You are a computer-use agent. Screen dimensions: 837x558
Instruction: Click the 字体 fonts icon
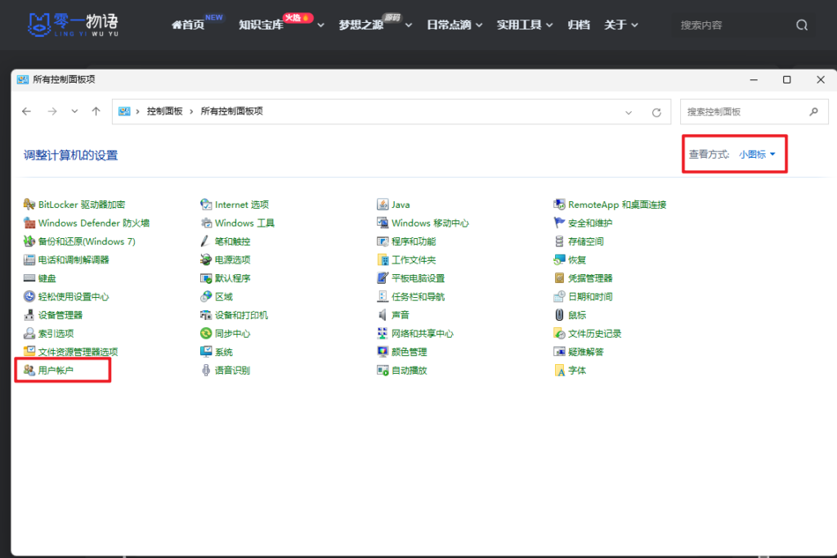click(559, 371)
